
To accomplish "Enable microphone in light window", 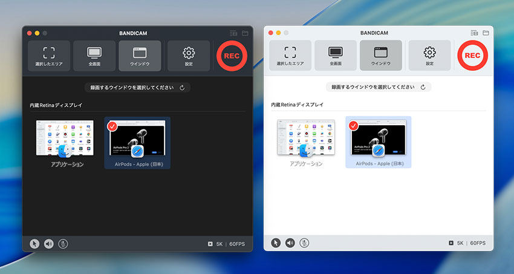I will click(305, 243).
